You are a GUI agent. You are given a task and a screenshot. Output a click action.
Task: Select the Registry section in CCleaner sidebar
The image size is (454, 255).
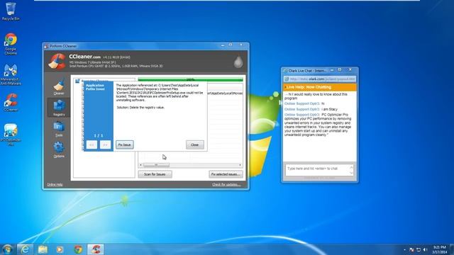59,108
